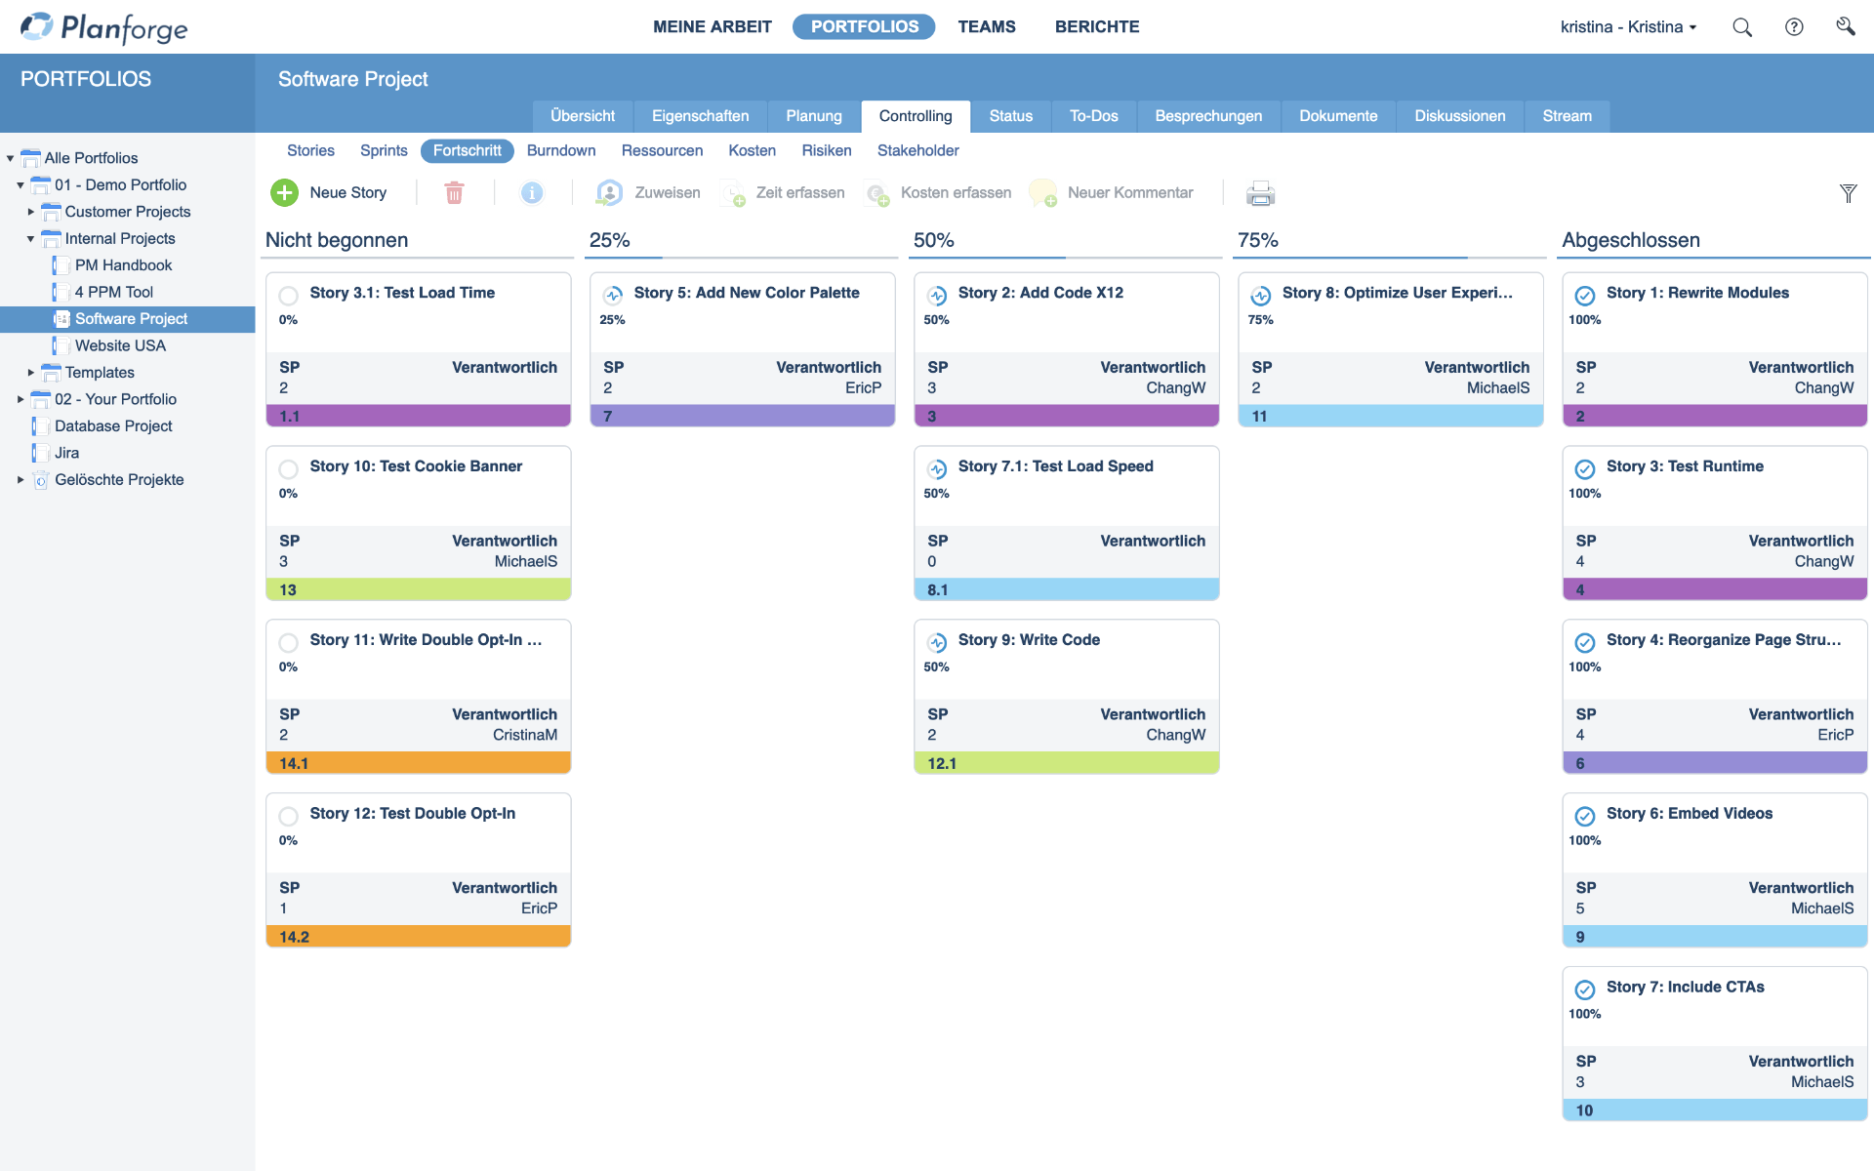Toggle status circle of Story 3.1 card
1874x1171 pixels.
tap(288, 295)
